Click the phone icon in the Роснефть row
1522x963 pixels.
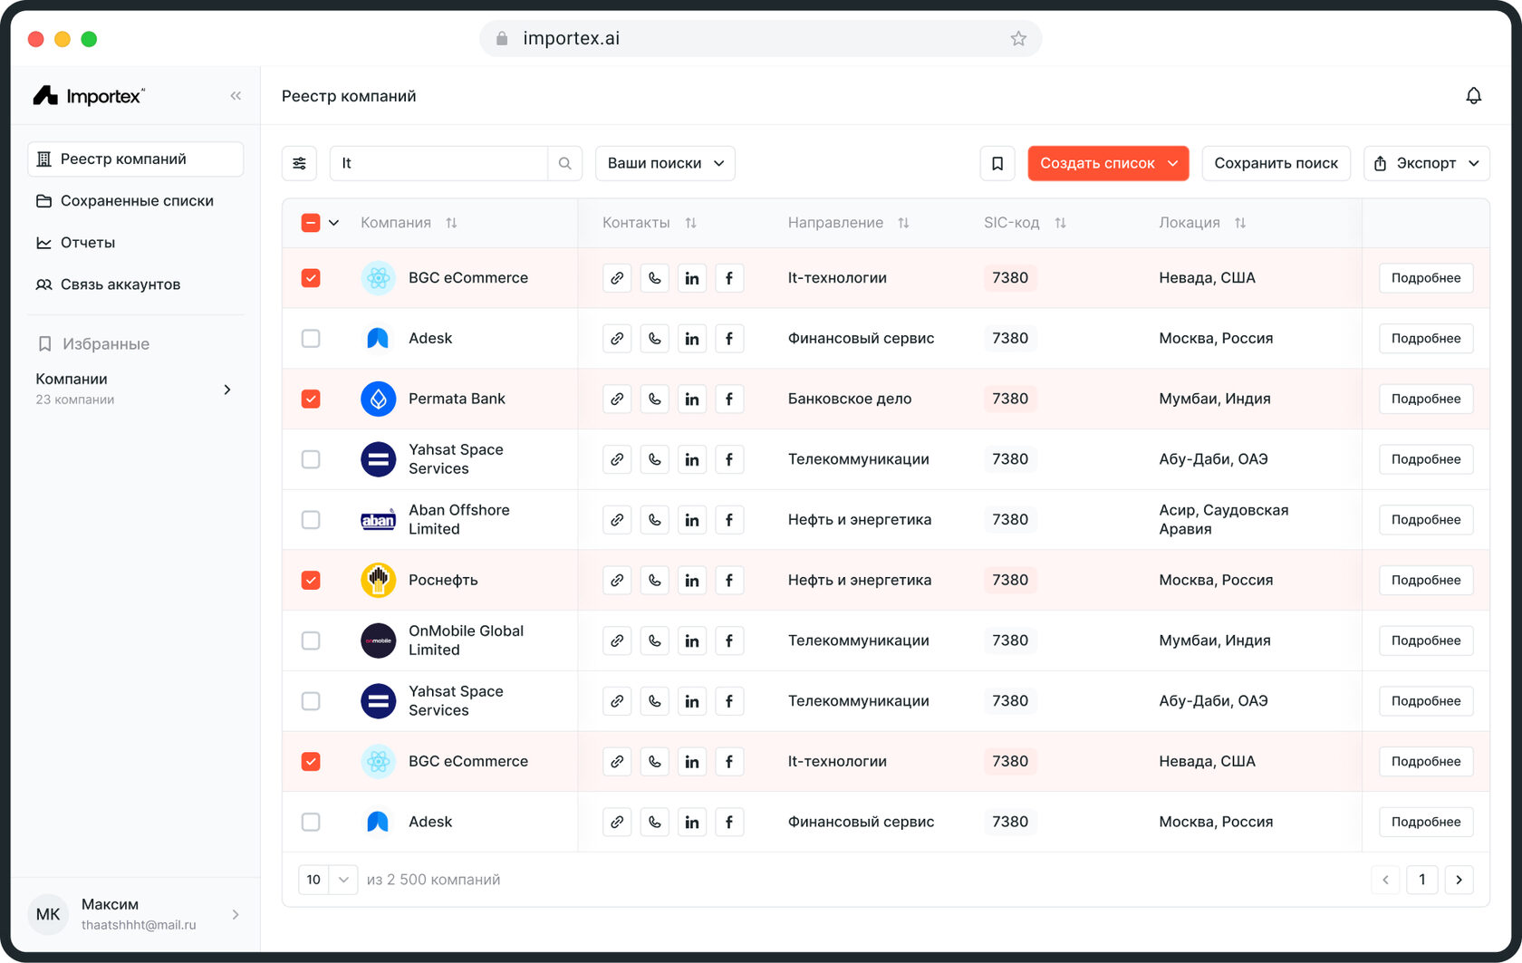654,580
